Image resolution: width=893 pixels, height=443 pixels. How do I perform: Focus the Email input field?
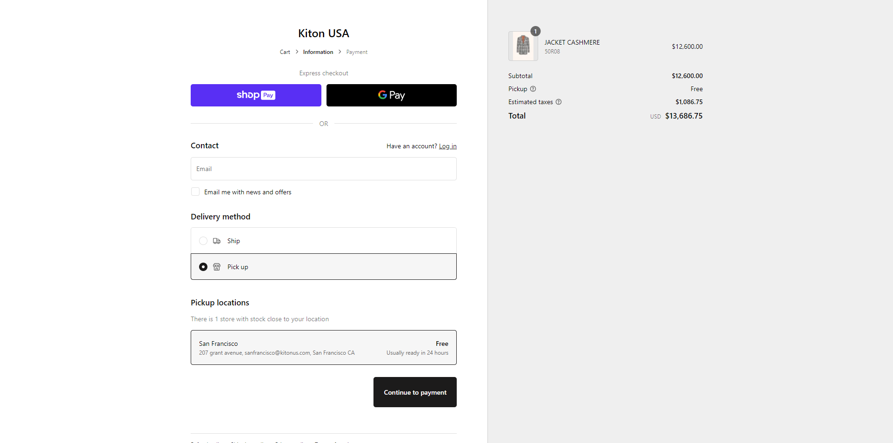323,169
